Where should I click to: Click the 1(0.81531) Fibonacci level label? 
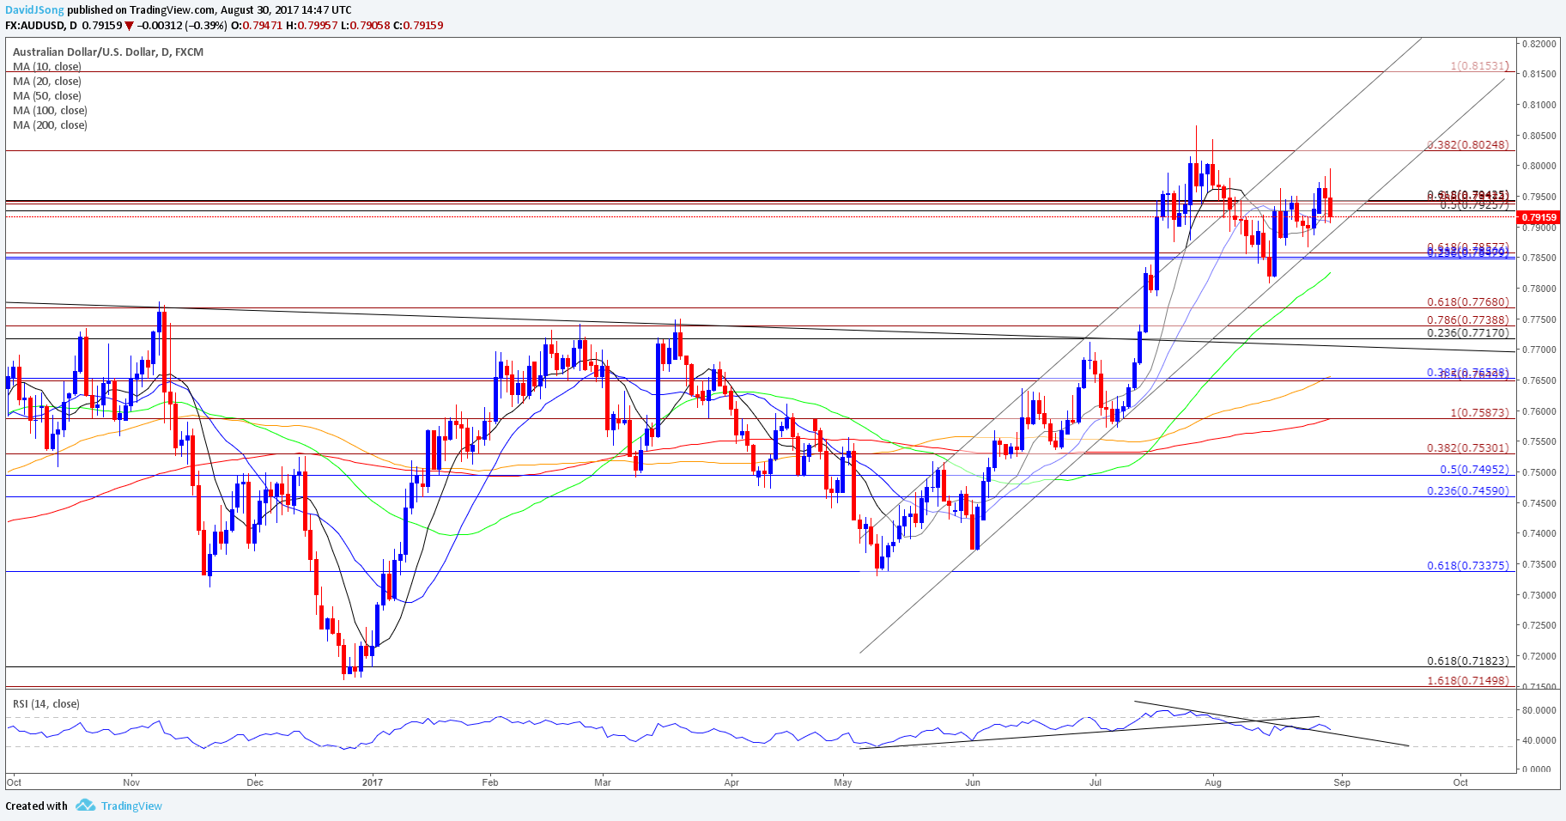tap(1479, 65)
